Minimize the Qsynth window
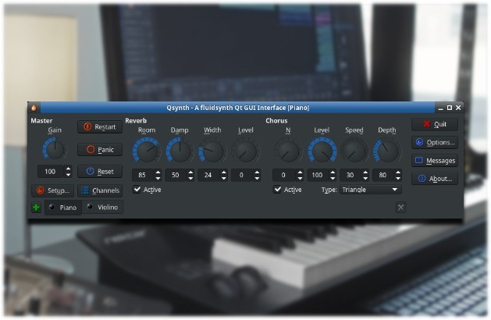 coord(440,108)
